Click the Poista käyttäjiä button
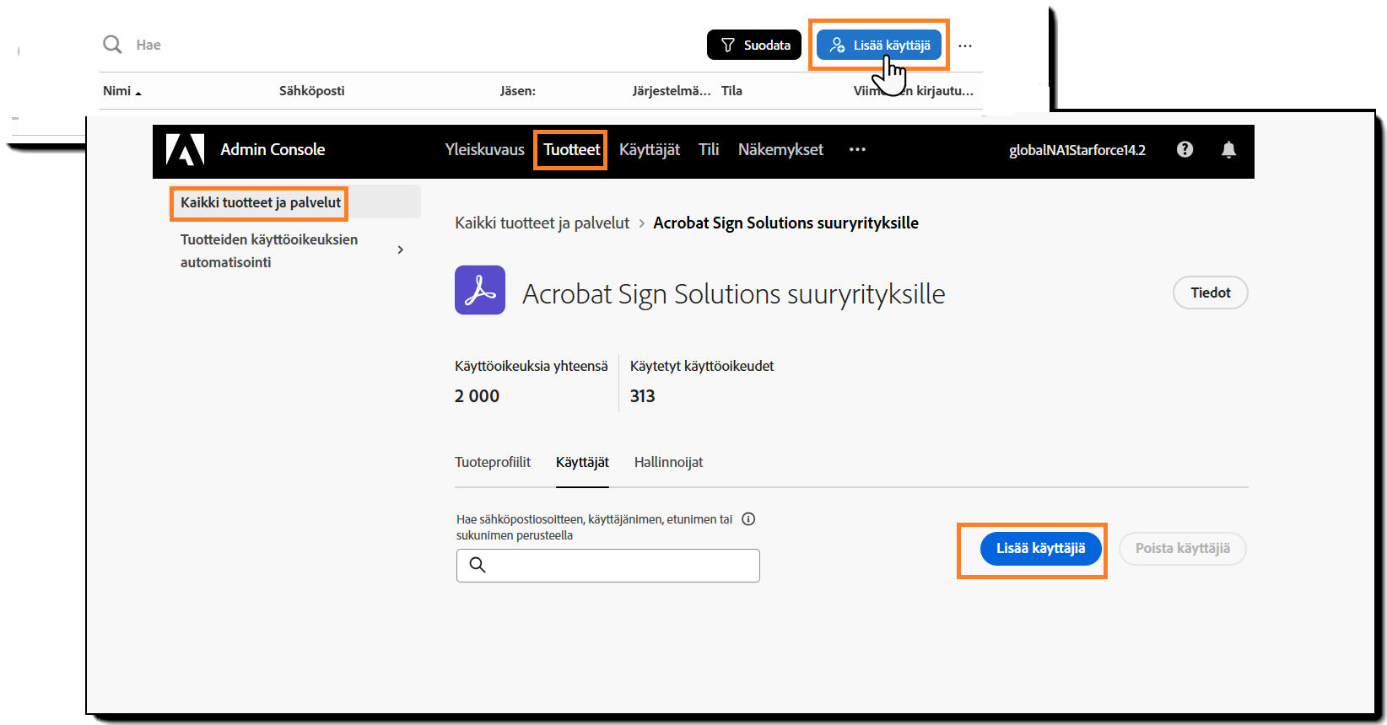Image resolution: width=1387 pixels, height=725 pixels. click(1183, 549)
